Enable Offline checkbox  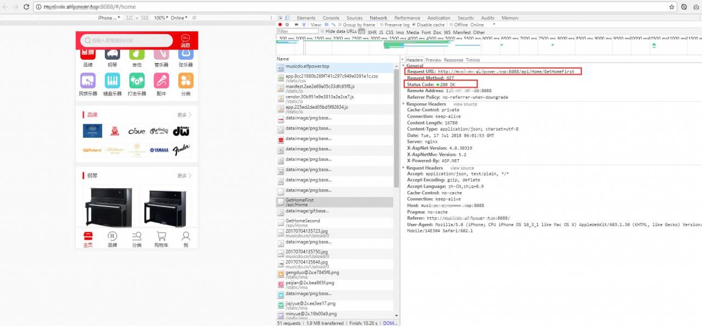pyautogui.click(x=451, y=25)
